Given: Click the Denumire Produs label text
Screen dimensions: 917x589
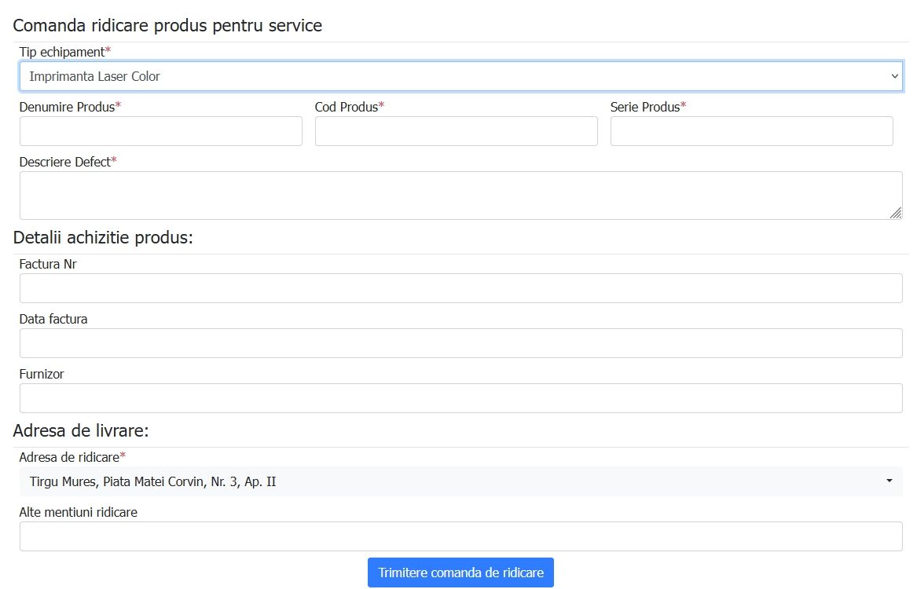Looking at the screenshot, I should point(68,107).
